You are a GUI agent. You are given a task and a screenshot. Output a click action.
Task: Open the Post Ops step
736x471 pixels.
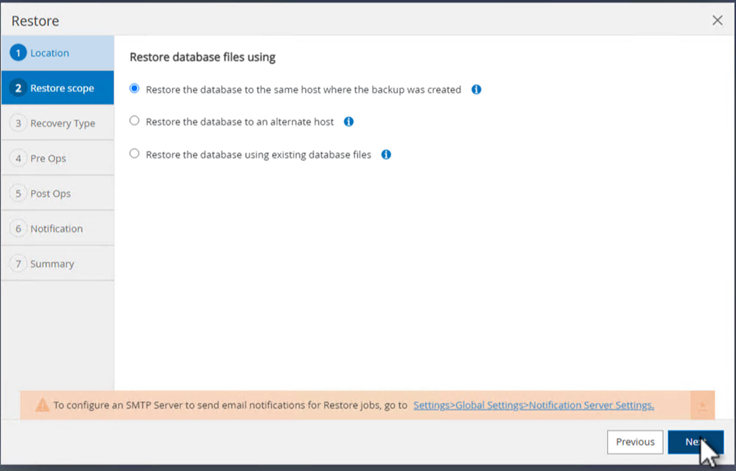click(51, 194)
